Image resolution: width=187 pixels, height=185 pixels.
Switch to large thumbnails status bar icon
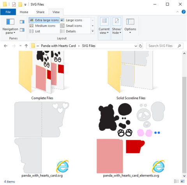[183, 181]
